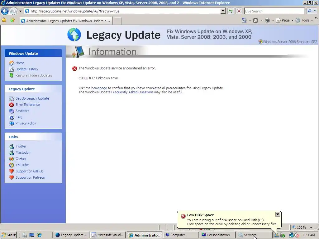Open the Statistics sidebar link
Viewport: 319px width, 239px height.
coord(22,111)
